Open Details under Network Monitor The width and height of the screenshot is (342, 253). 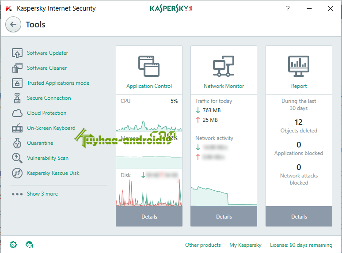coord(224,217)
